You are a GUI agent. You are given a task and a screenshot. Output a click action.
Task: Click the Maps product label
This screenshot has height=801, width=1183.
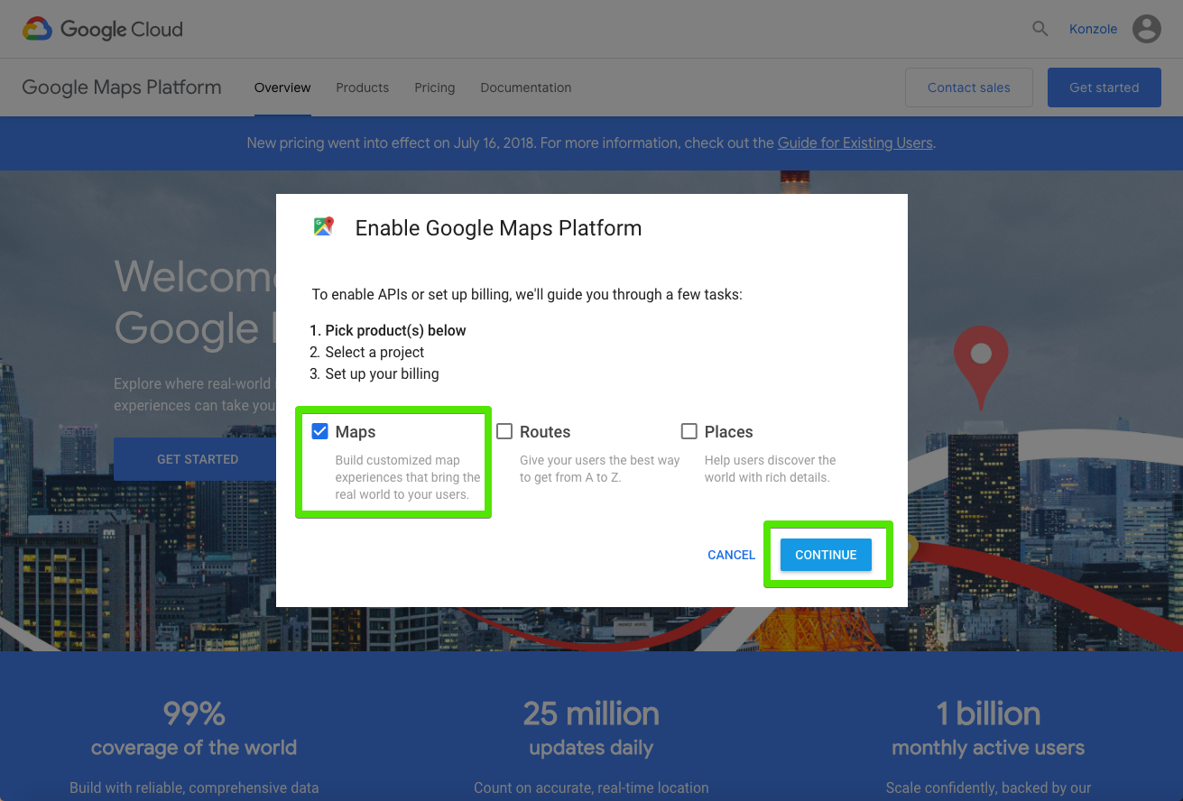pos(356,432)
